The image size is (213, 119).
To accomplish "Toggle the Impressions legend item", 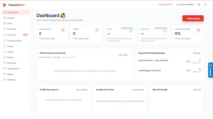I will [x=46, y=57].
